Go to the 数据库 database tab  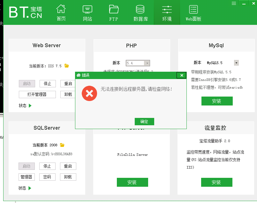pos(140,13)
